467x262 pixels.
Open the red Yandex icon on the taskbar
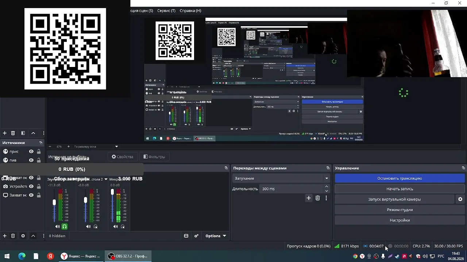point(50,256)
